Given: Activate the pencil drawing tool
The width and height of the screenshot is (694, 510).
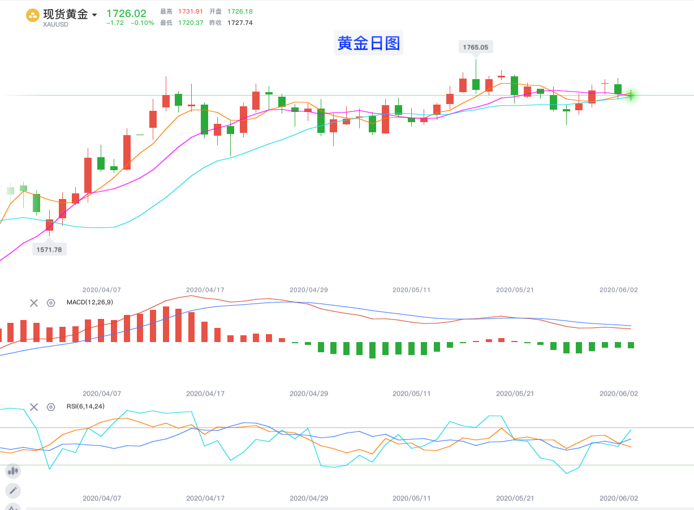Looking at the screenshot, I should pyautogui.click(x=13, y=490).
